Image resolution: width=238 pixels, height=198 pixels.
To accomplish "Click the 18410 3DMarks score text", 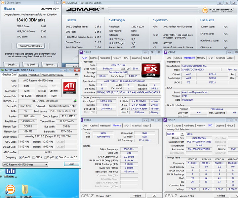I will pos(31,20).
